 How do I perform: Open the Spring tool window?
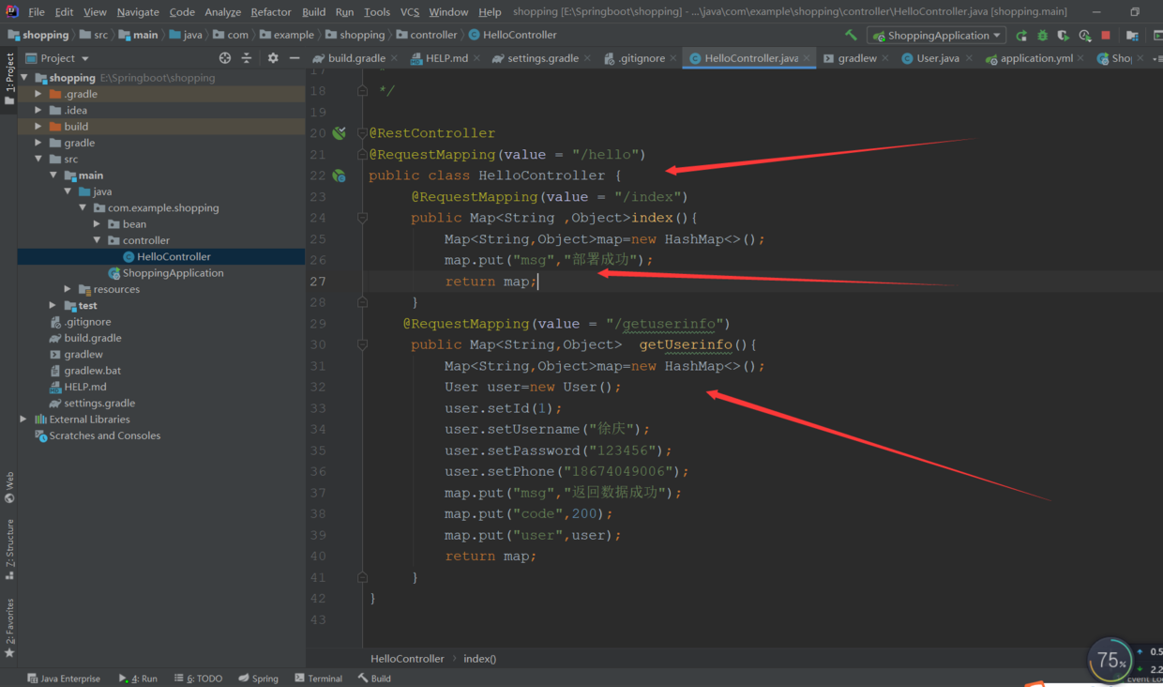(x=258, y=679)
